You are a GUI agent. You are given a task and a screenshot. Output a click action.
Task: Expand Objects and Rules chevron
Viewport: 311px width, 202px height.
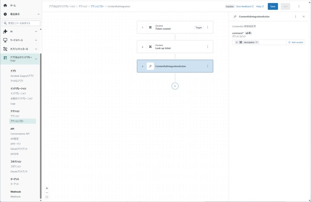36,49
